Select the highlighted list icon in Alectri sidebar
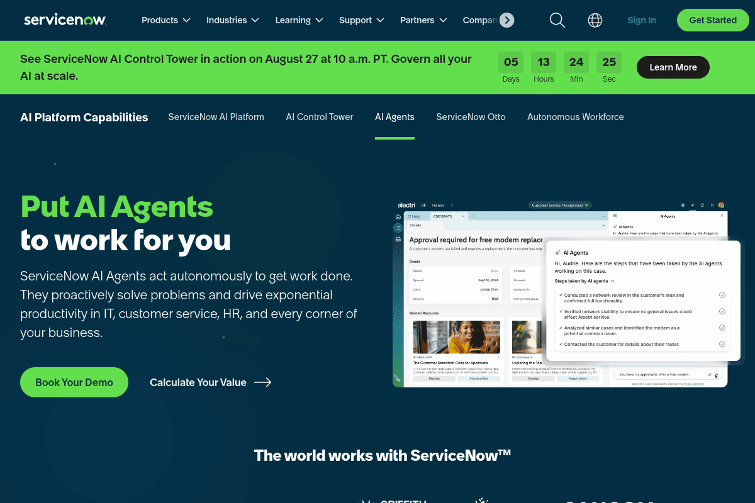Viewport: 755px width, 503px height. coord(398,228)
